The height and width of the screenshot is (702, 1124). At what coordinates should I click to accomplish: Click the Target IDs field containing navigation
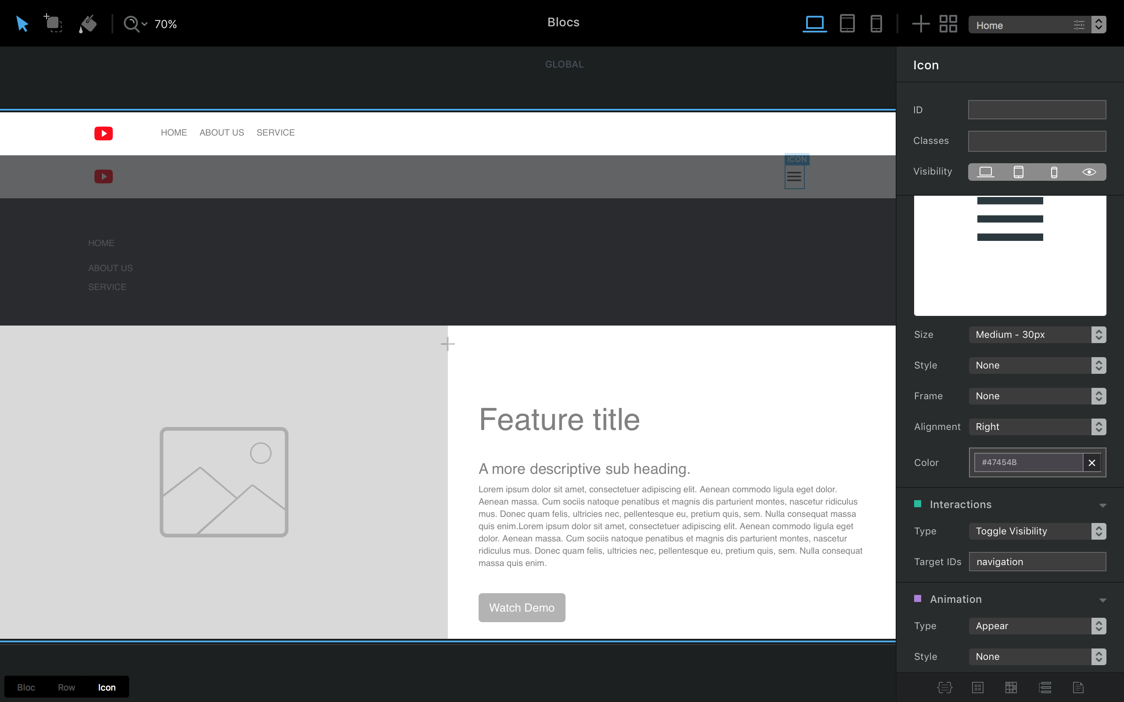[1037, 562]
